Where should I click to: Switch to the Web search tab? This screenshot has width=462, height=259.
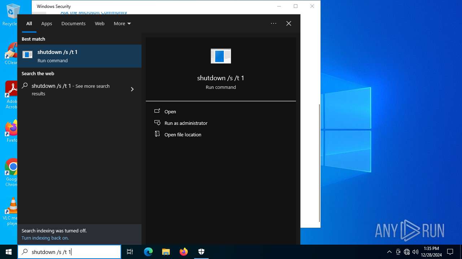coord(100,23)
